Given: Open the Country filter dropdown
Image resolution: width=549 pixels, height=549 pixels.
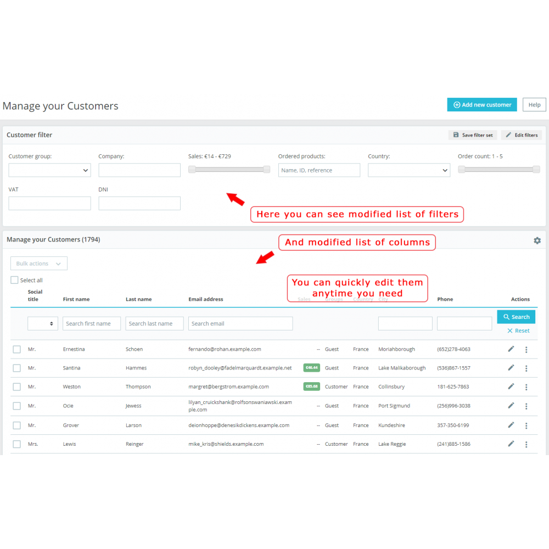Looking at the screenshot, I should click(409, 170).
